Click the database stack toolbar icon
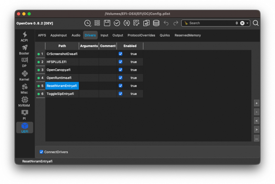Viewport: 275px width, 184px height. click(x=156, y=23)
